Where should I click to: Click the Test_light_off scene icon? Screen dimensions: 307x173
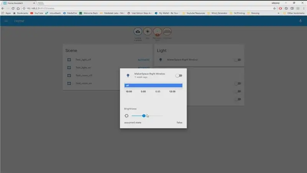tap(69, 60)
